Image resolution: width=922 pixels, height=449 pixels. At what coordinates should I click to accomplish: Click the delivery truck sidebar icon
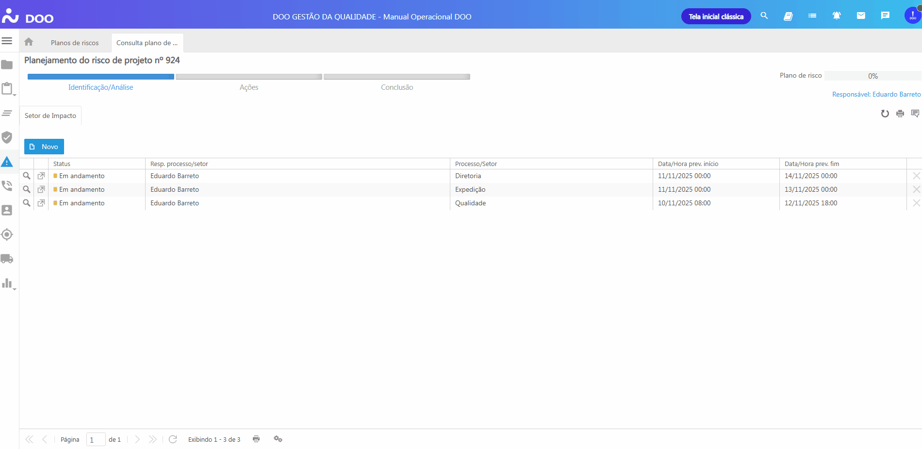click(7, 259)
